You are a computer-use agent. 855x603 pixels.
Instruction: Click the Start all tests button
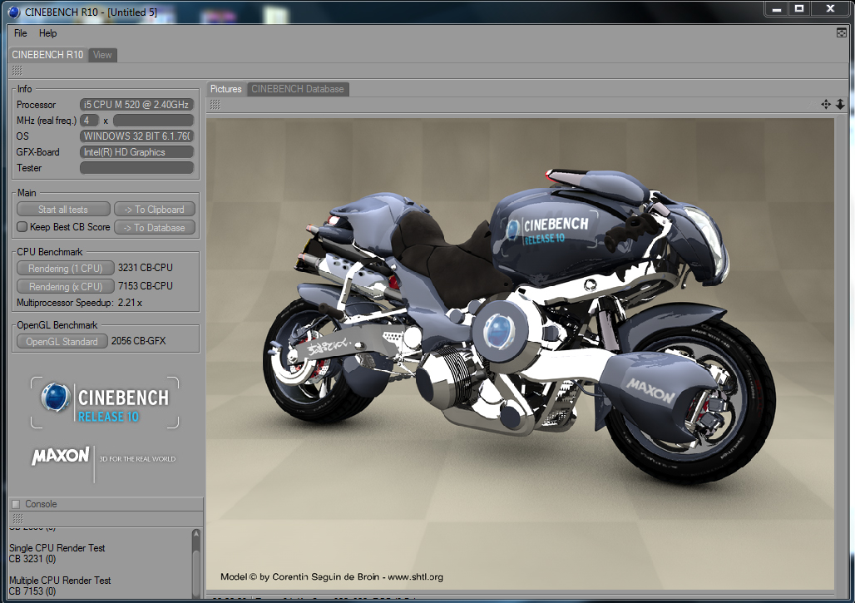[63, 210]
